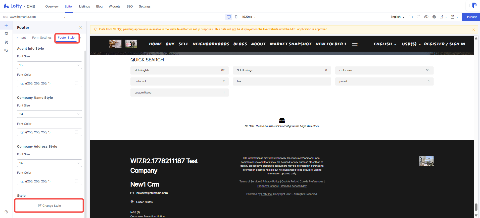Open the search preview sidebar icon
Viewport: 480px width, 218px height.
(6, 50)
